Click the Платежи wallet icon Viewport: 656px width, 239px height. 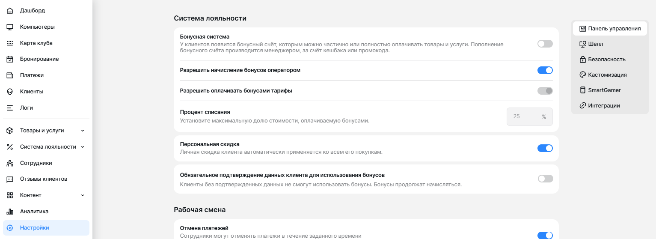10,75
